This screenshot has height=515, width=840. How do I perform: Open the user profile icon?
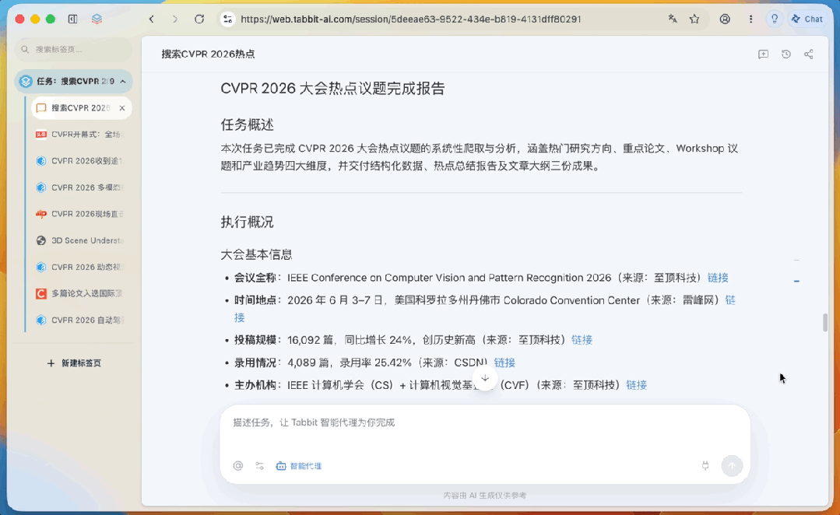[725, 19]
